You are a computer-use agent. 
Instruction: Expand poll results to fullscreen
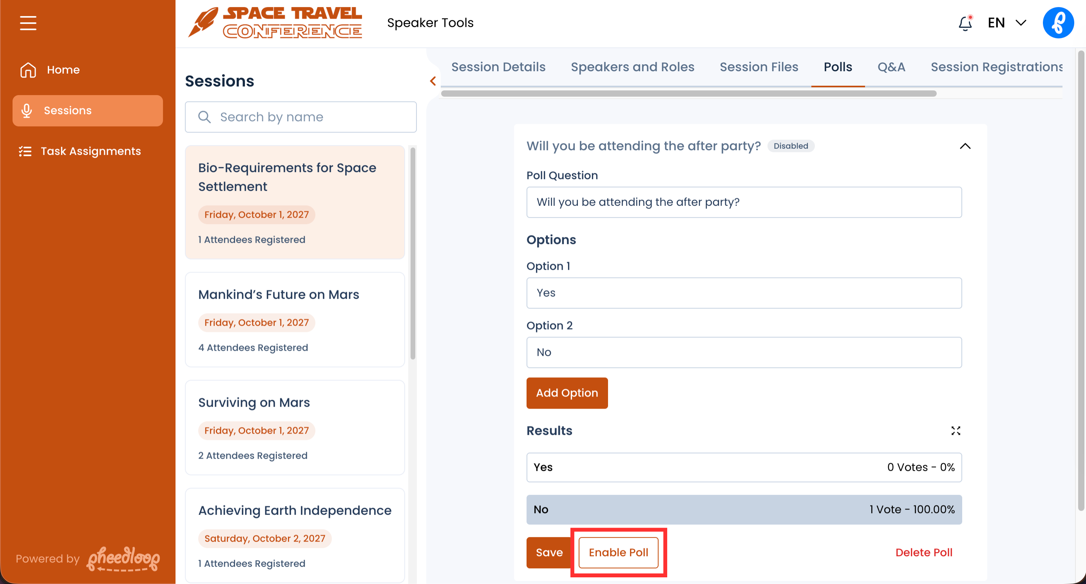(x=955, y=430)
